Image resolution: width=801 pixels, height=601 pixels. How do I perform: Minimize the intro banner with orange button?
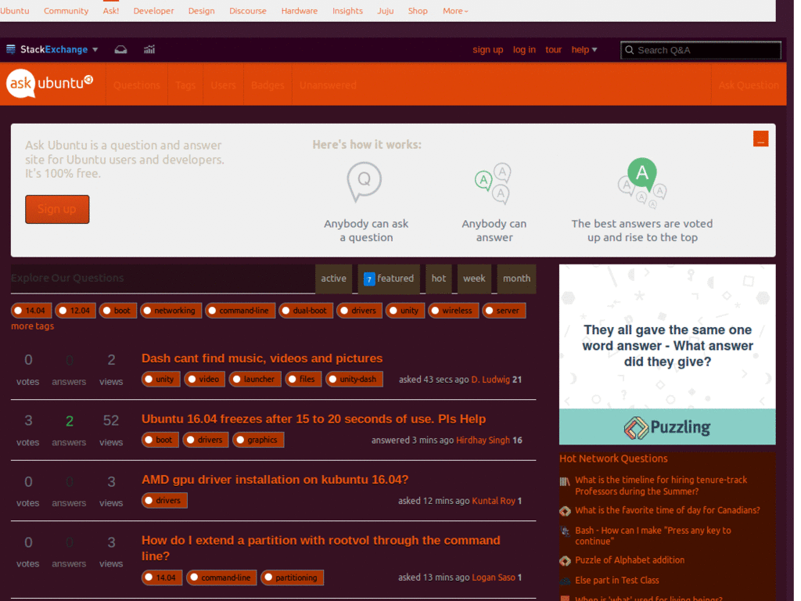(760, 139)
